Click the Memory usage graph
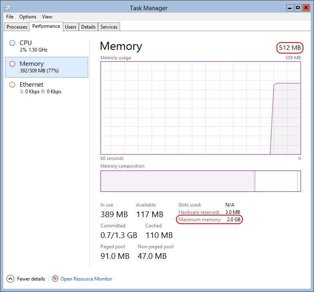Viewport: 314px width, 292px height. [200, 108]
